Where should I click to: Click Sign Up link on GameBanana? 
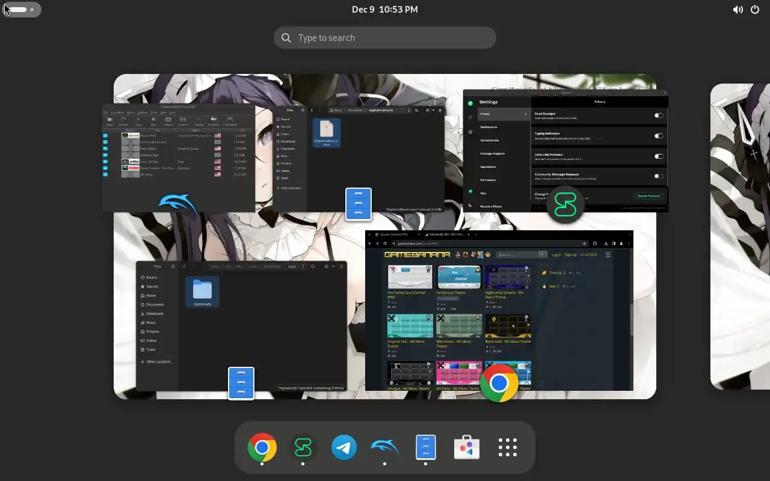pyautogui.click(x=570, y=255)
